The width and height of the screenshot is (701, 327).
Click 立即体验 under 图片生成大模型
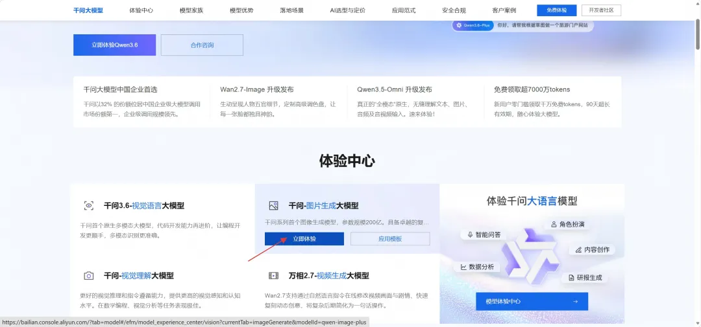(304, 239)
